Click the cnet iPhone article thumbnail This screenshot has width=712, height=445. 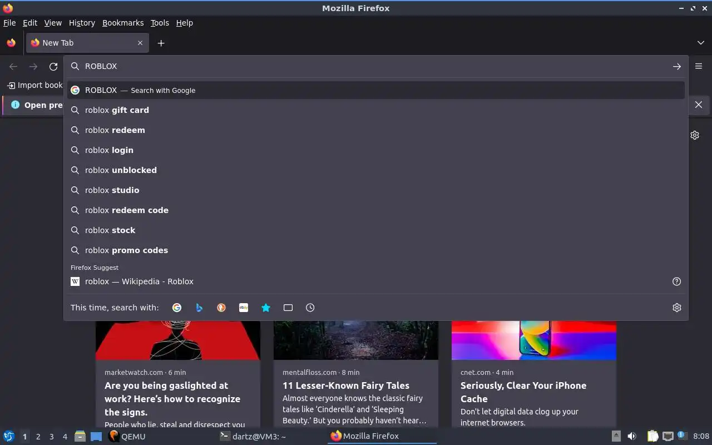[534, 340]
